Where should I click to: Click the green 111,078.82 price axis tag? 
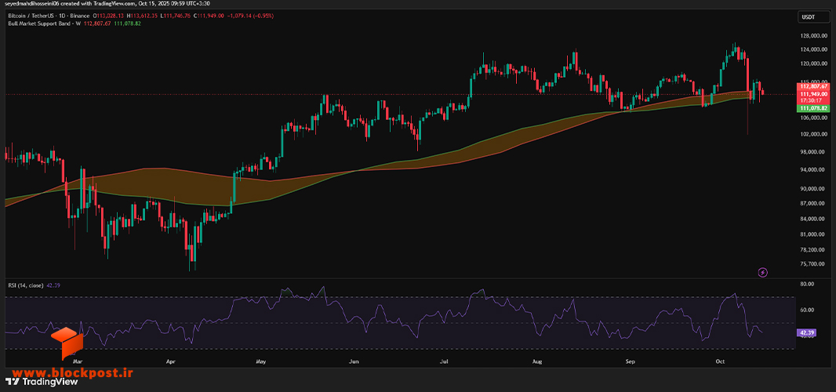pos(812,107)
